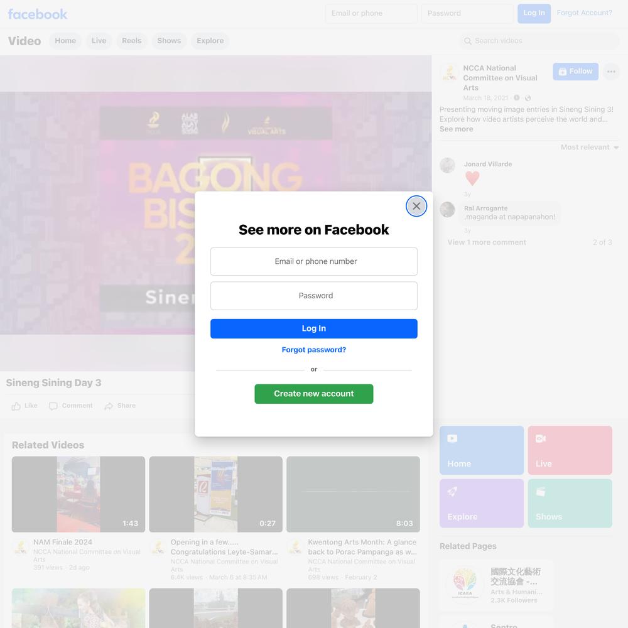Click the blue Log In button in dialog

coord(313,328)
